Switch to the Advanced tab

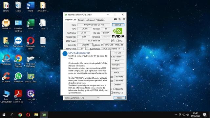click(91, 20)
